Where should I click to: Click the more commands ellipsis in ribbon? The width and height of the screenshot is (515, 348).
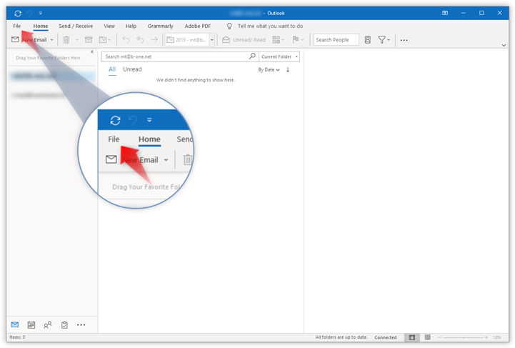pyautogui.click(x=404, y=40)
